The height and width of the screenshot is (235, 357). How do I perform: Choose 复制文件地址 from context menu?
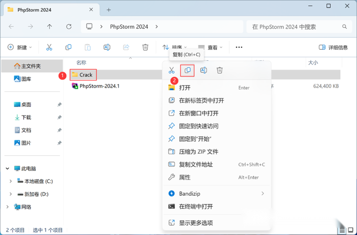point(217,164)
